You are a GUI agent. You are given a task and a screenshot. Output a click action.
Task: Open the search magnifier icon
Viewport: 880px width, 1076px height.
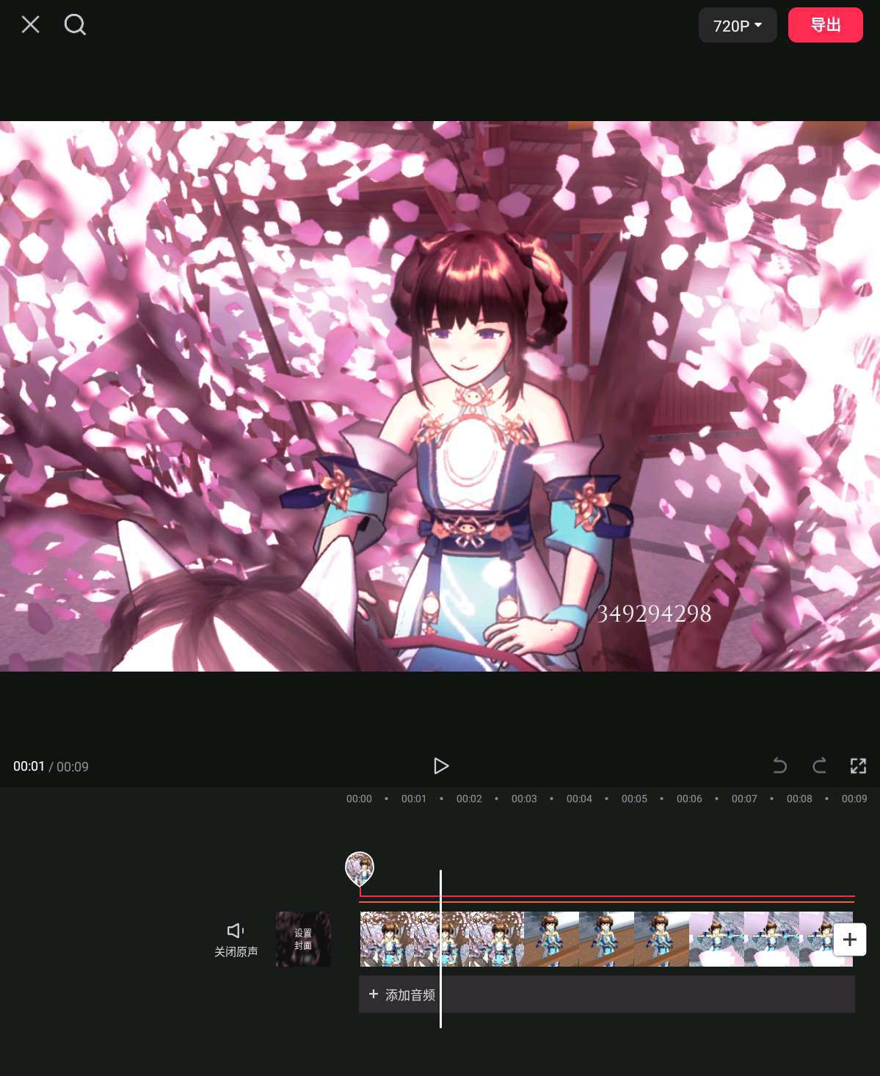tap(75, 25)
